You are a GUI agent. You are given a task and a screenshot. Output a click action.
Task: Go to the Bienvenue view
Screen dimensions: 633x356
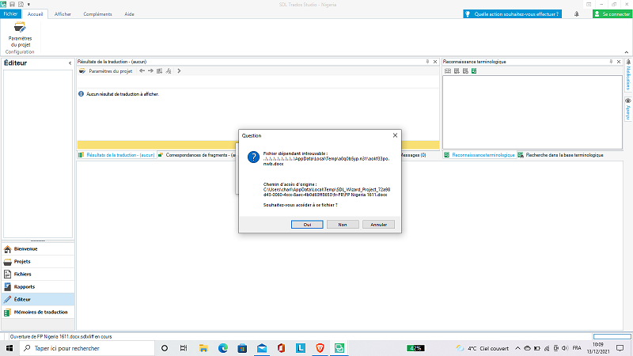click(x=38, y=249)
